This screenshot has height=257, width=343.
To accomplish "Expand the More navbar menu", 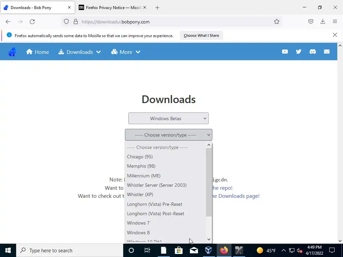I will 126,52.
